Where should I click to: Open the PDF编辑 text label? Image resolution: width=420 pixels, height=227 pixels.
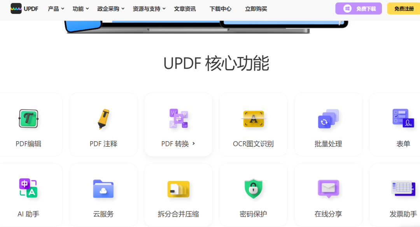[28, 144]
